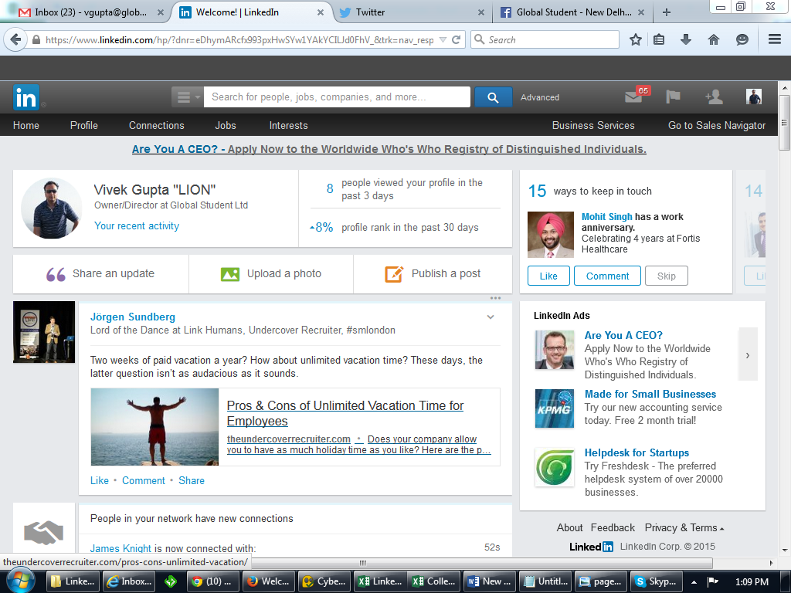791x593 pixels.
Task: Select the Publish a post pencil icon
Action: (x=394, y=273)
